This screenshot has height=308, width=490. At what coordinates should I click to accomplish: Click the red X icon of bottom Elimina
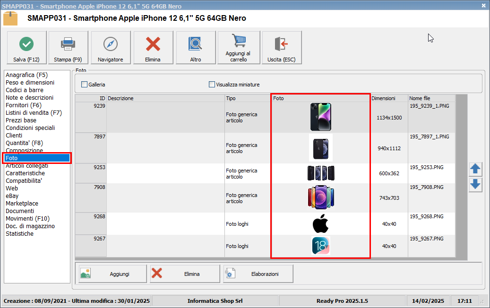(157, 273)
